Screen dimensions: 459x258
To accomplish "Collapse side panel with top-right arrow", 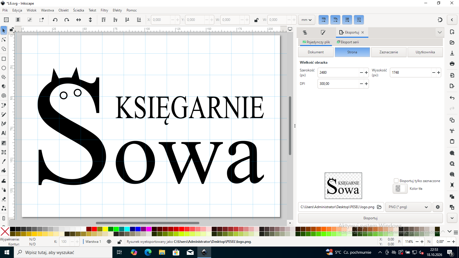I will coord(452,20).
